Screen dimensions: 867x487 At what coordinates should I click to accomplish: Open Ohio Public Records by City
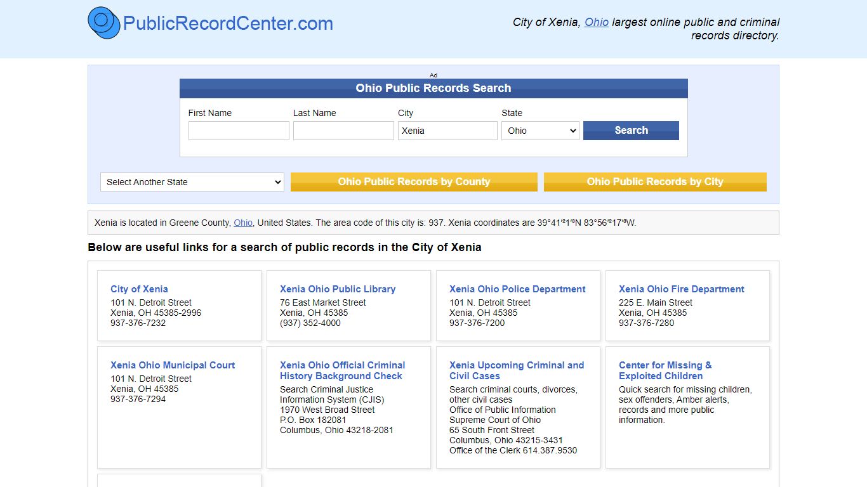pyautogui.click(x=655, y=182)
